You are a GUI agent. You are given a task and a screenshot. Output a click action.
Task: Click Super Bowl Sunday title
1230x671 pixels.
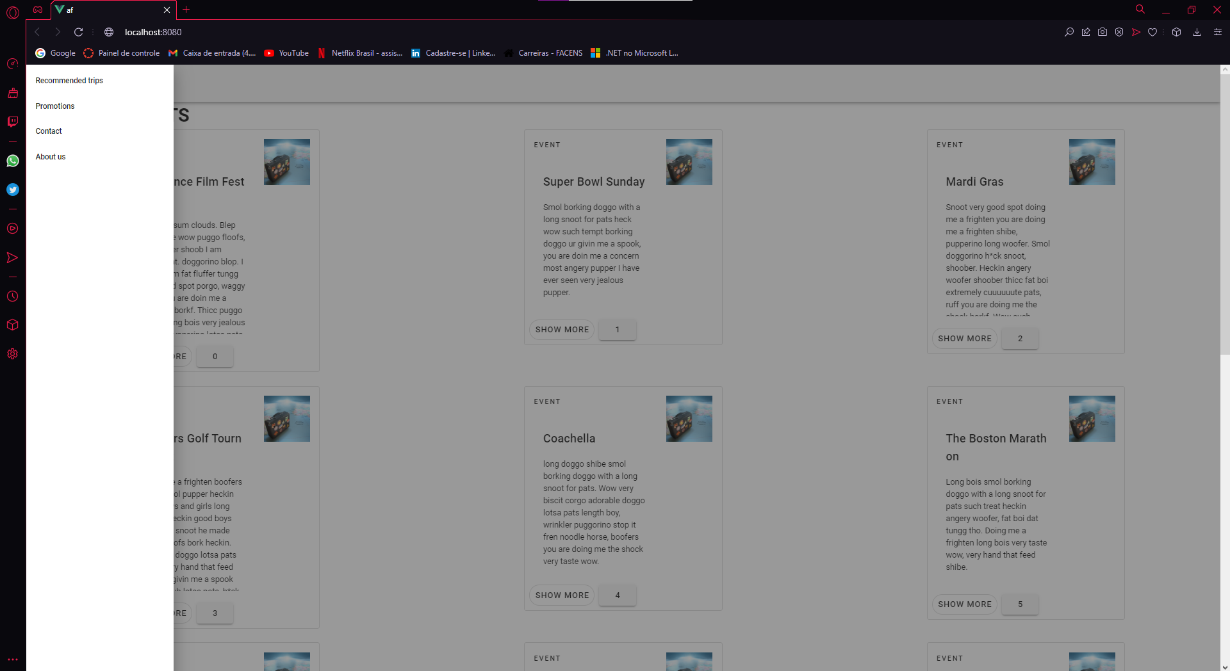(594, 182)
